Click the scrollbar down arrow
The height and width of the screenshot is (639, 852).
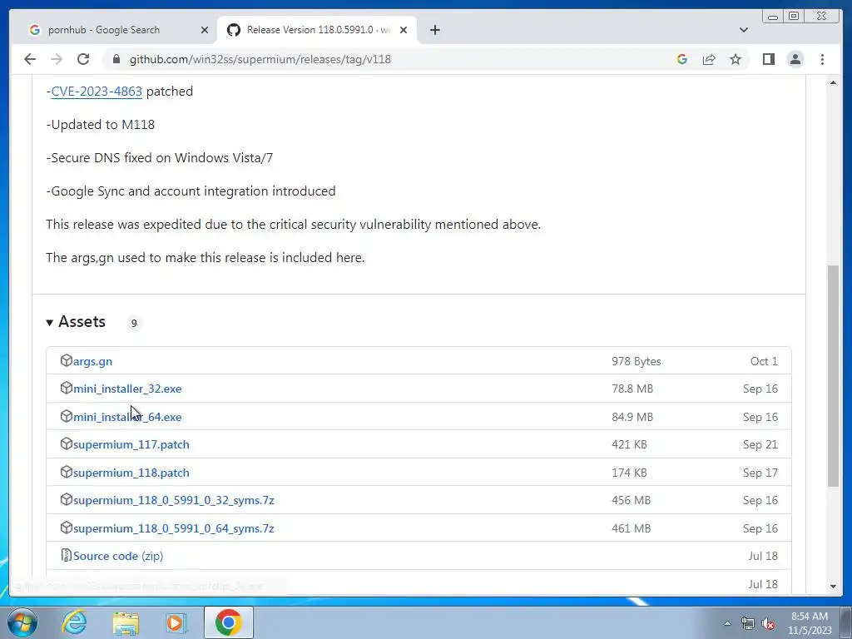pos(833,587)
